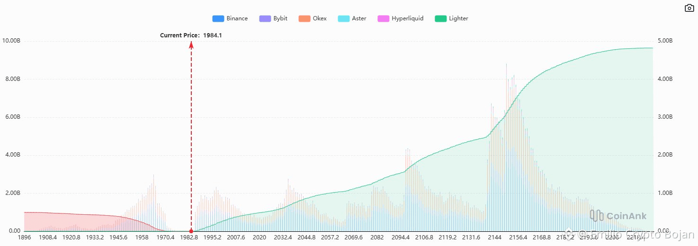
Task: Click the 2069.6 price axis label
Action: pos(354,237)
